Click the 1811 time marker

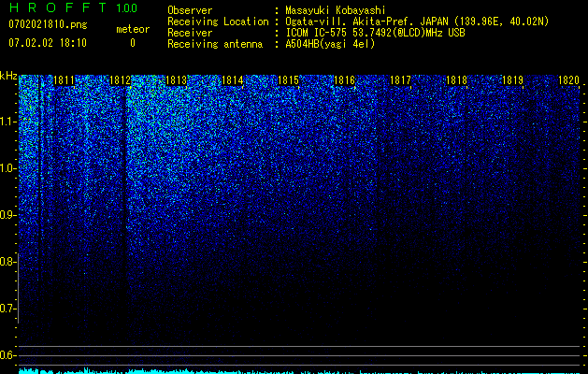pyautogui.click(x=64, y=80)
